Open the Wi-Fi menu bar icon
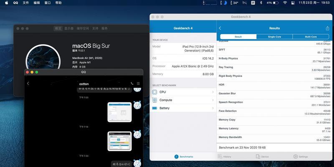 point(285,3)
